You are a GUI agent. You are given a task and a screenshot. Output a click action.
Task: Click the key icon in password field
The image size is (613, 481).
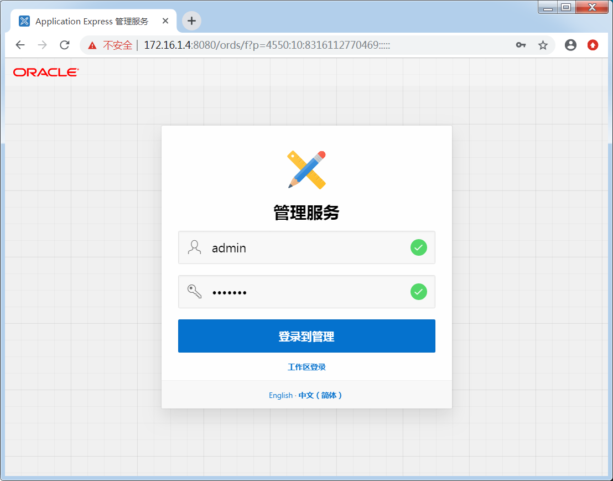click(x=194, y=292)
